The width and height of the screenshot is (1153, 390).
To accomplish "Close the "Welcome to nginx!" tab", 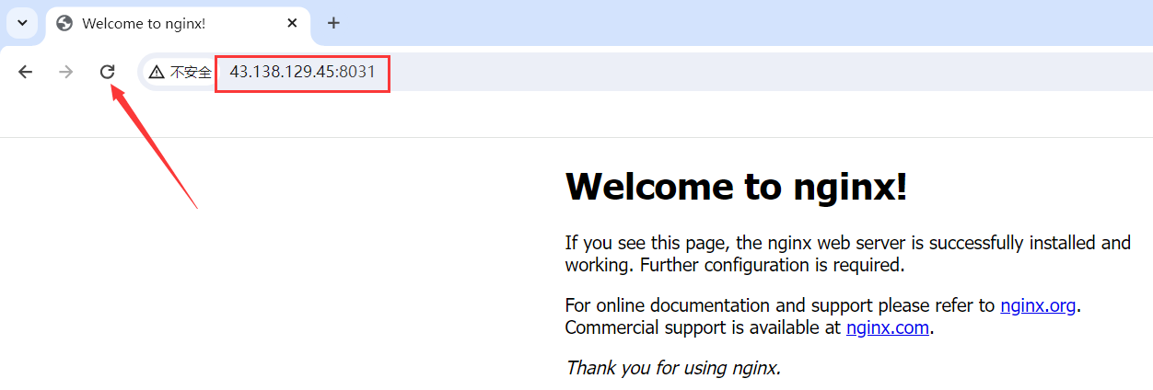I will [292, 23].
